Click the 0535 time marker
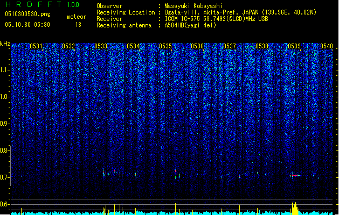Image resolution: width=339 pixels, height=215 pixels. pyautogui.click(x=165, y=46)
